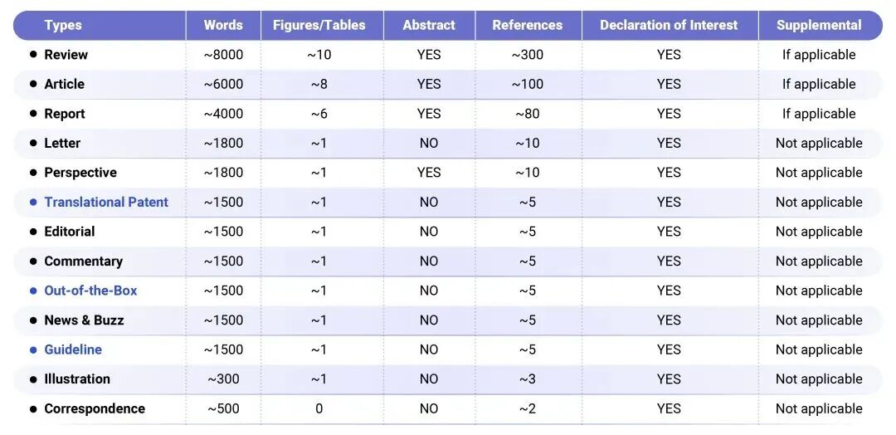Screen dimensions: 896x435
Task: Click the Illustration row's ~300 words cell
Action: tap(223, 379)
